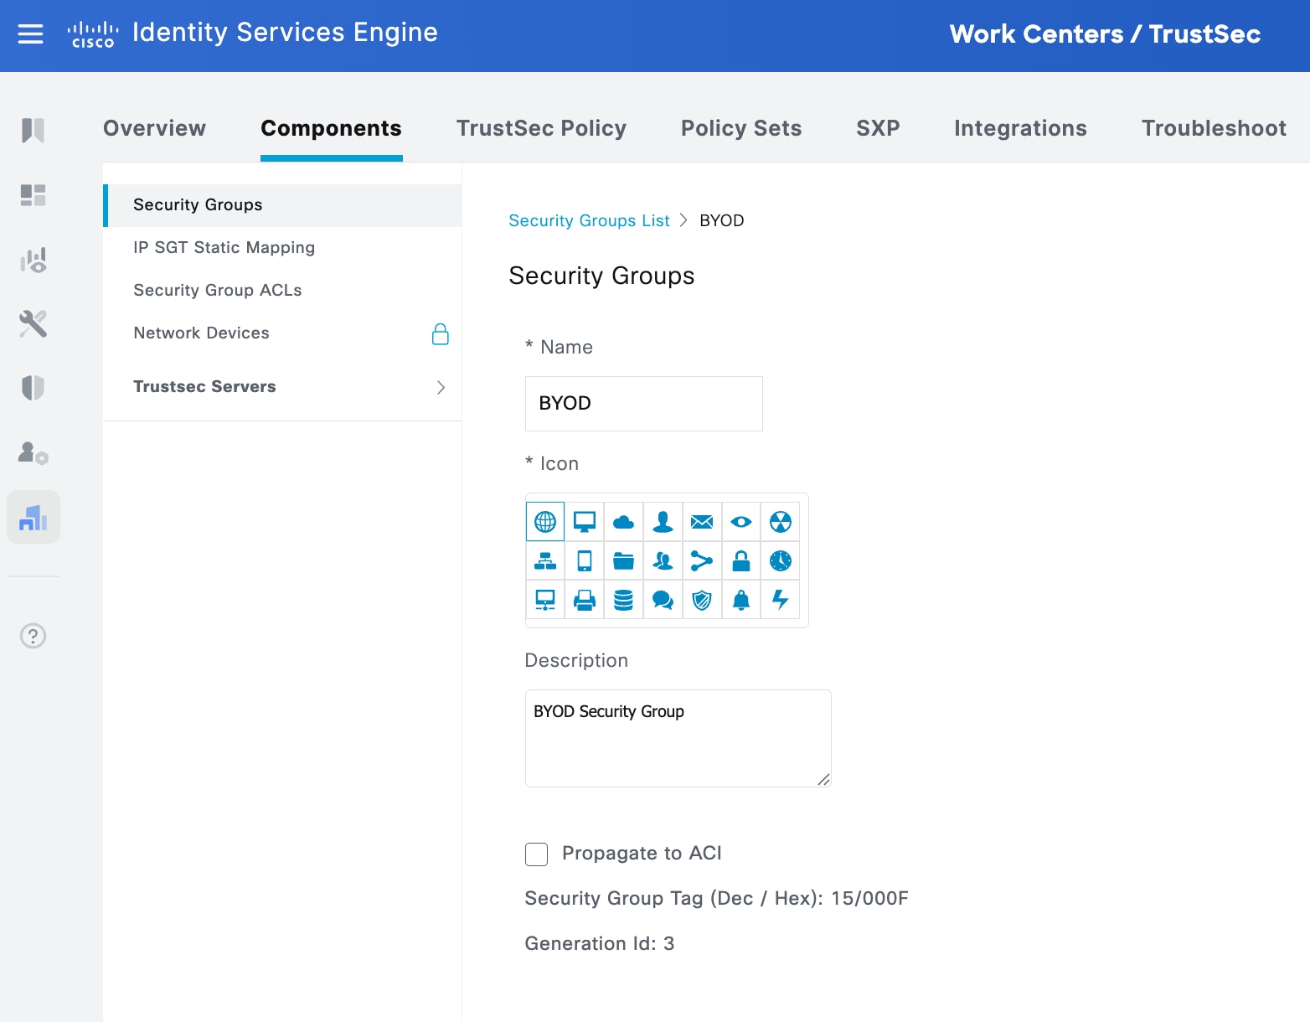Open Security Group ACLs in sidebar
Screen dimensions: 1310x1022
218,290
